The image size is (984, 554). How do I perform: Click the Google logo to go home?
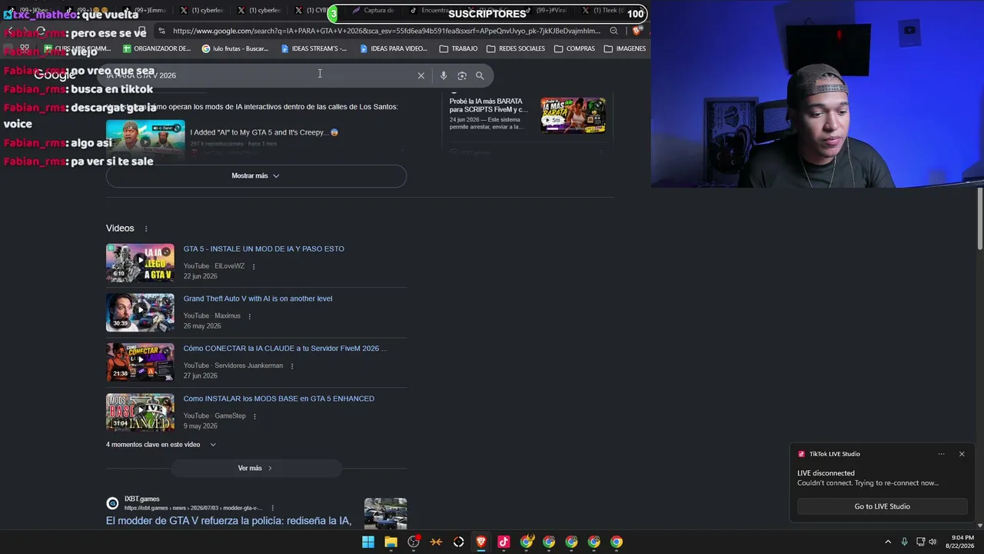click(55, 75)
